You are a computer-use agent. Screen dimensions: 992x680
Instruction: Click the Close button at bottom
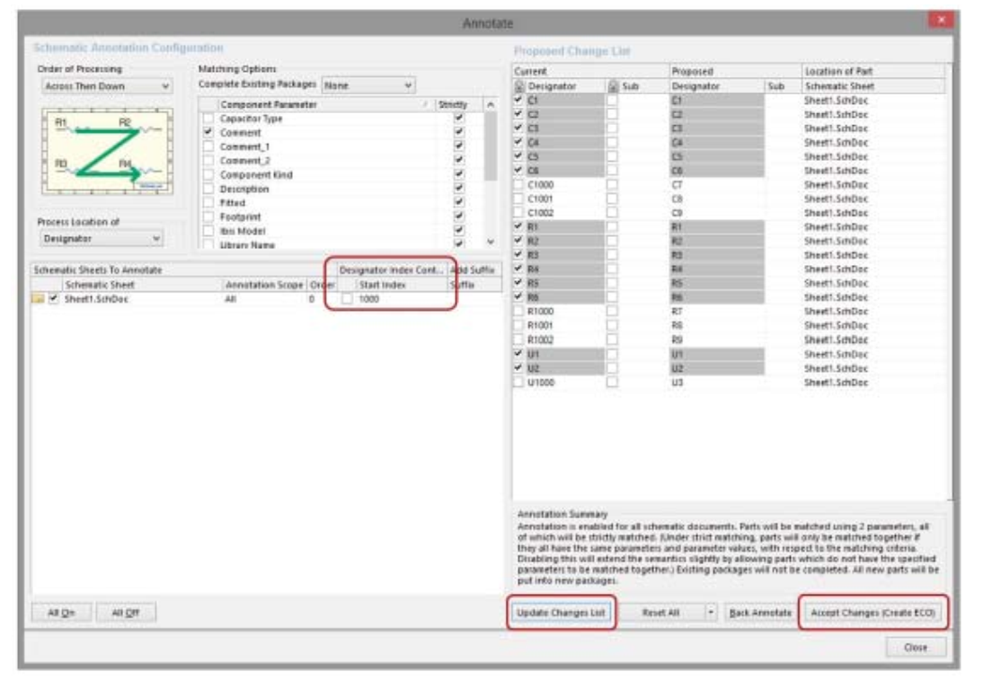(916, 647)
